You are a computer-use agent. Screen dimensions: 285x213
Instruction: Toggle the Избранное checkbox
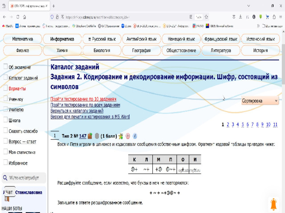[x=5, y=162]
